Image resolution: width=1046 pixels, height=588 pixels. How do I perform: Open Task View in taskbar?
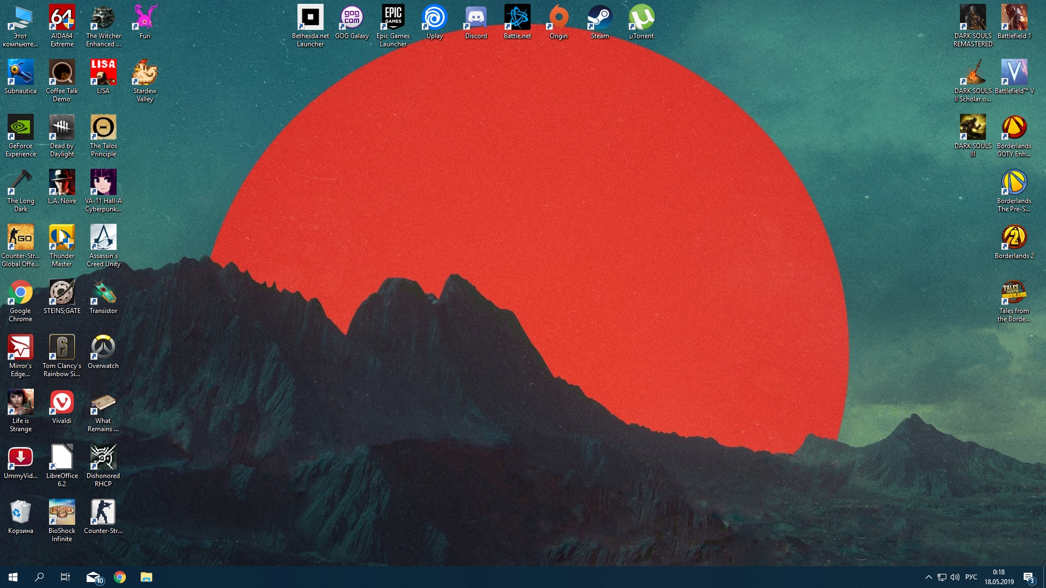[65, 577]
